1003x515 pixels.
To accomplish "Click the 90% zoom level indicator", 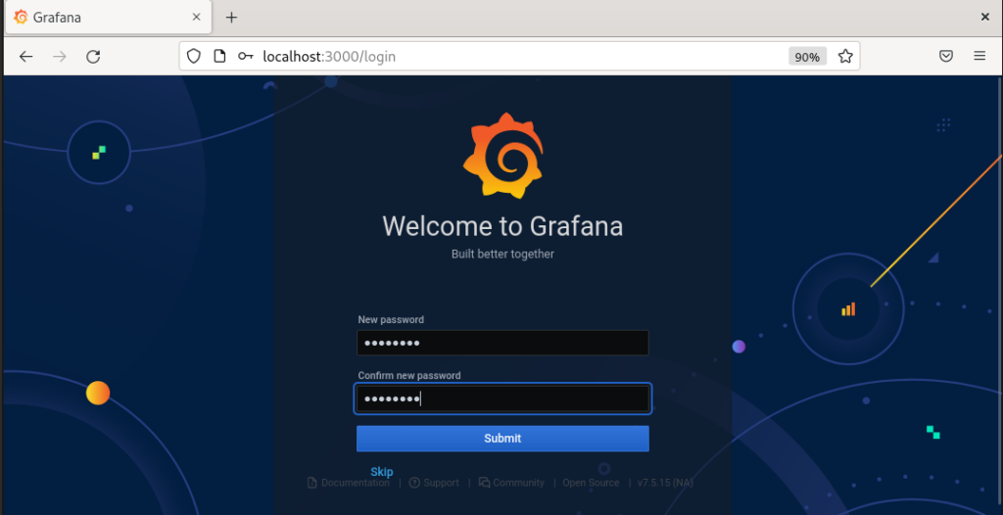I will (807, 57).
